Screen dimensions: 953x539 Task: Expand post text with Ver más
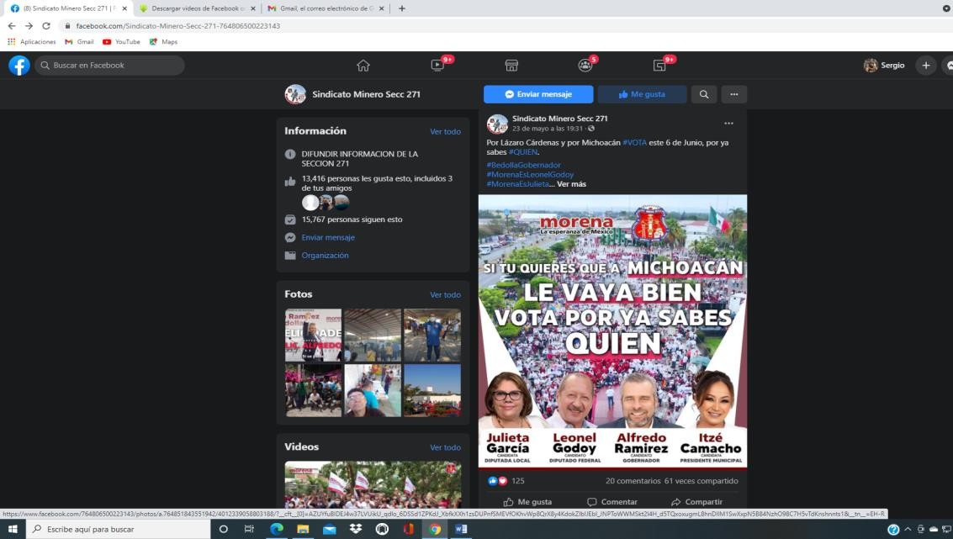571,183
